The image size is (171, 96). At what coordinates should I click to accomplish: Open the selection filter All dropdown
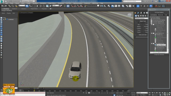[22, 6]
